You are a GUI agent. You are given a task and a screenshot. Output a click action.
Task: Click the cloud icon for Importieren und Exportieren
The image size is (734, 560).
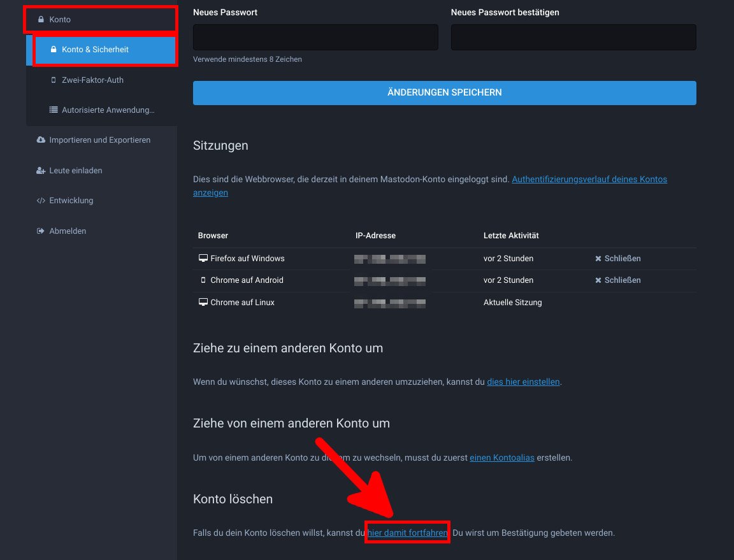[x=41, y=140]
